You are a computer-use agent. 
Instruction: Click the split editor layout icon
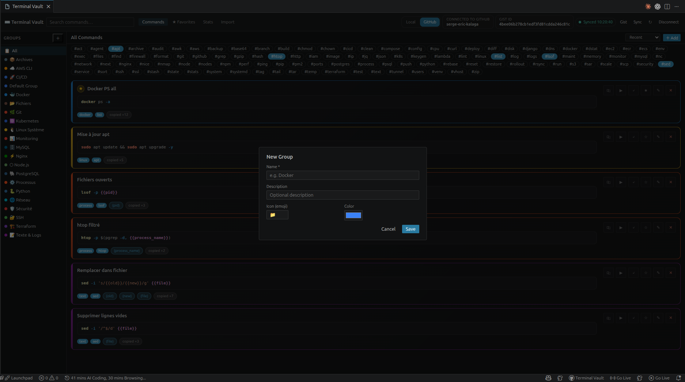coord(667,7)
